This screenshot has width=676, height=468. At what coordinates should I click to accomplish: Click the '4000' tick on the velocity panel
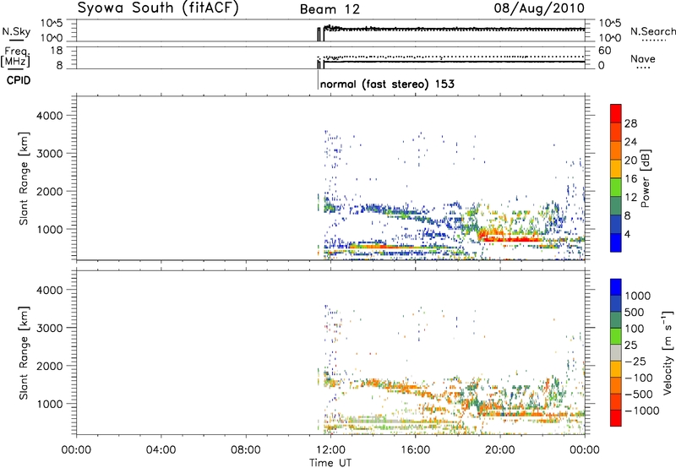pyautogui.click(x=49, y=290)
